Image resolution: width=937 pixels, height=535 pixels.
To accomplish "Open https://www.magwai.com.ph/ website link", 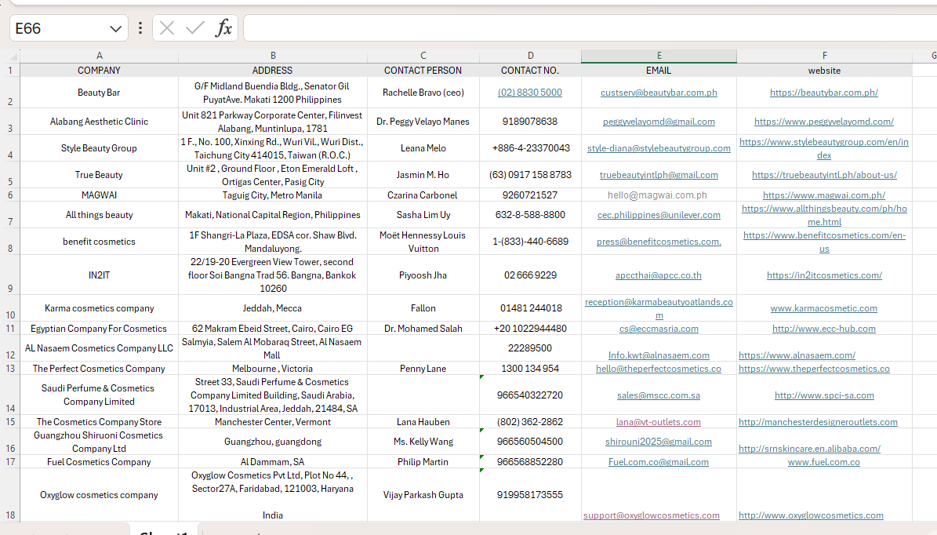I will coord(824,195).
